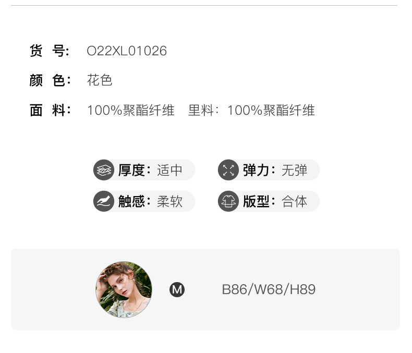Click the 里料 lining label

click(203, 111)
